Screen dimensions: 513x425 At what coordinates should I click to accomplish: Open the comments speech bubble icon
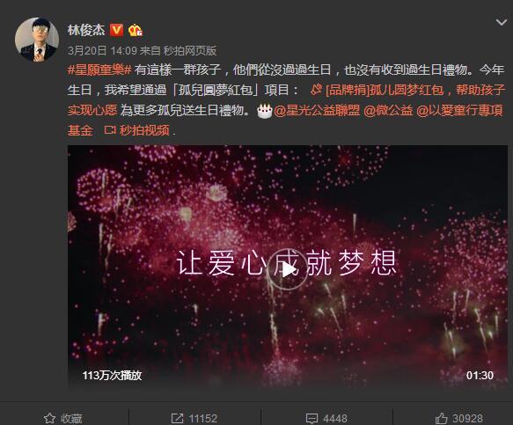coord(311,419)
